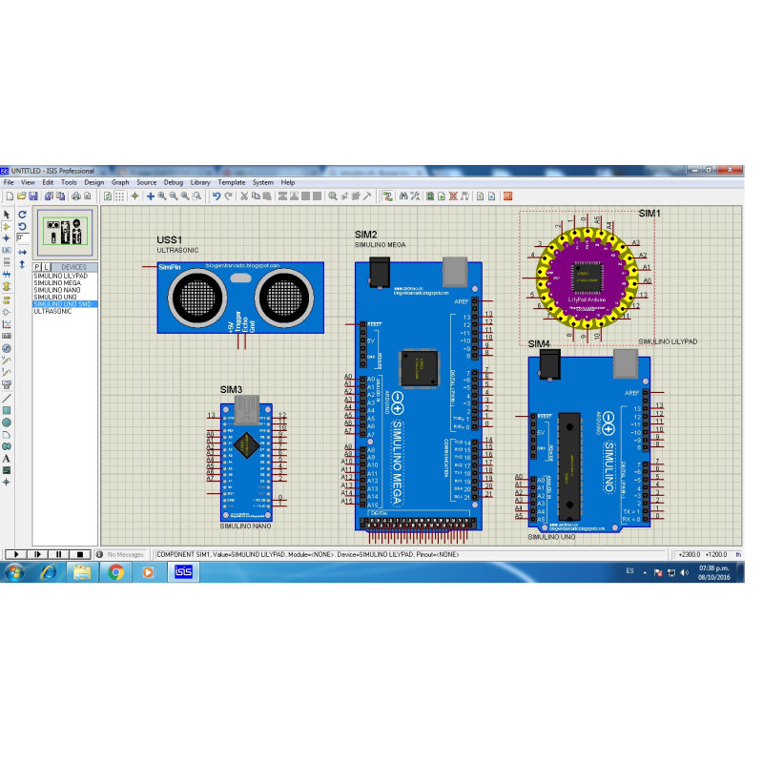Open Google Chrome from the taskbar
The width and height of the screenshot is (763, 763).
[115, 572]
